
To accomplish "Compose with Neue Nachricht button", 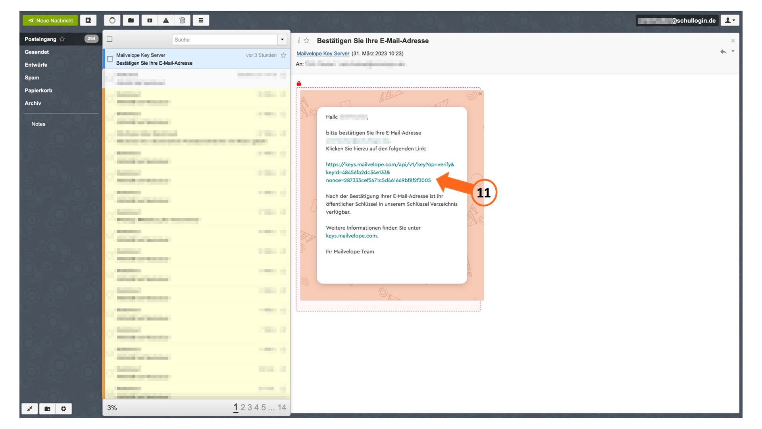I will click(50, 20).
